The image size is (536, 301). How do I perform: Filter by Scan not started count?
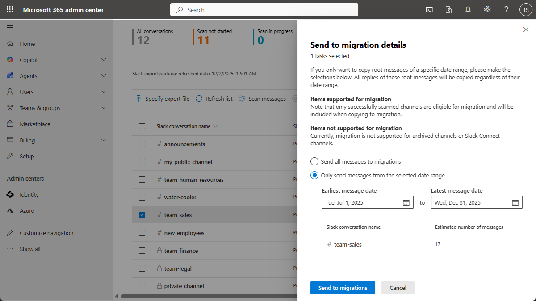pyautogui.click(x=213, y=37)
